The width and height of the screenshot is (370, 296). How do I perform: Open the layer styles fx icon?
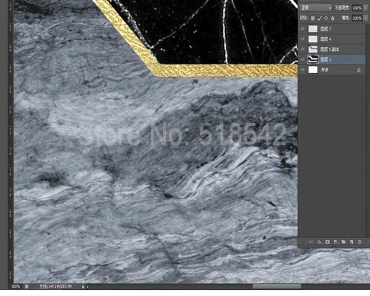click(x=319, y=242)
